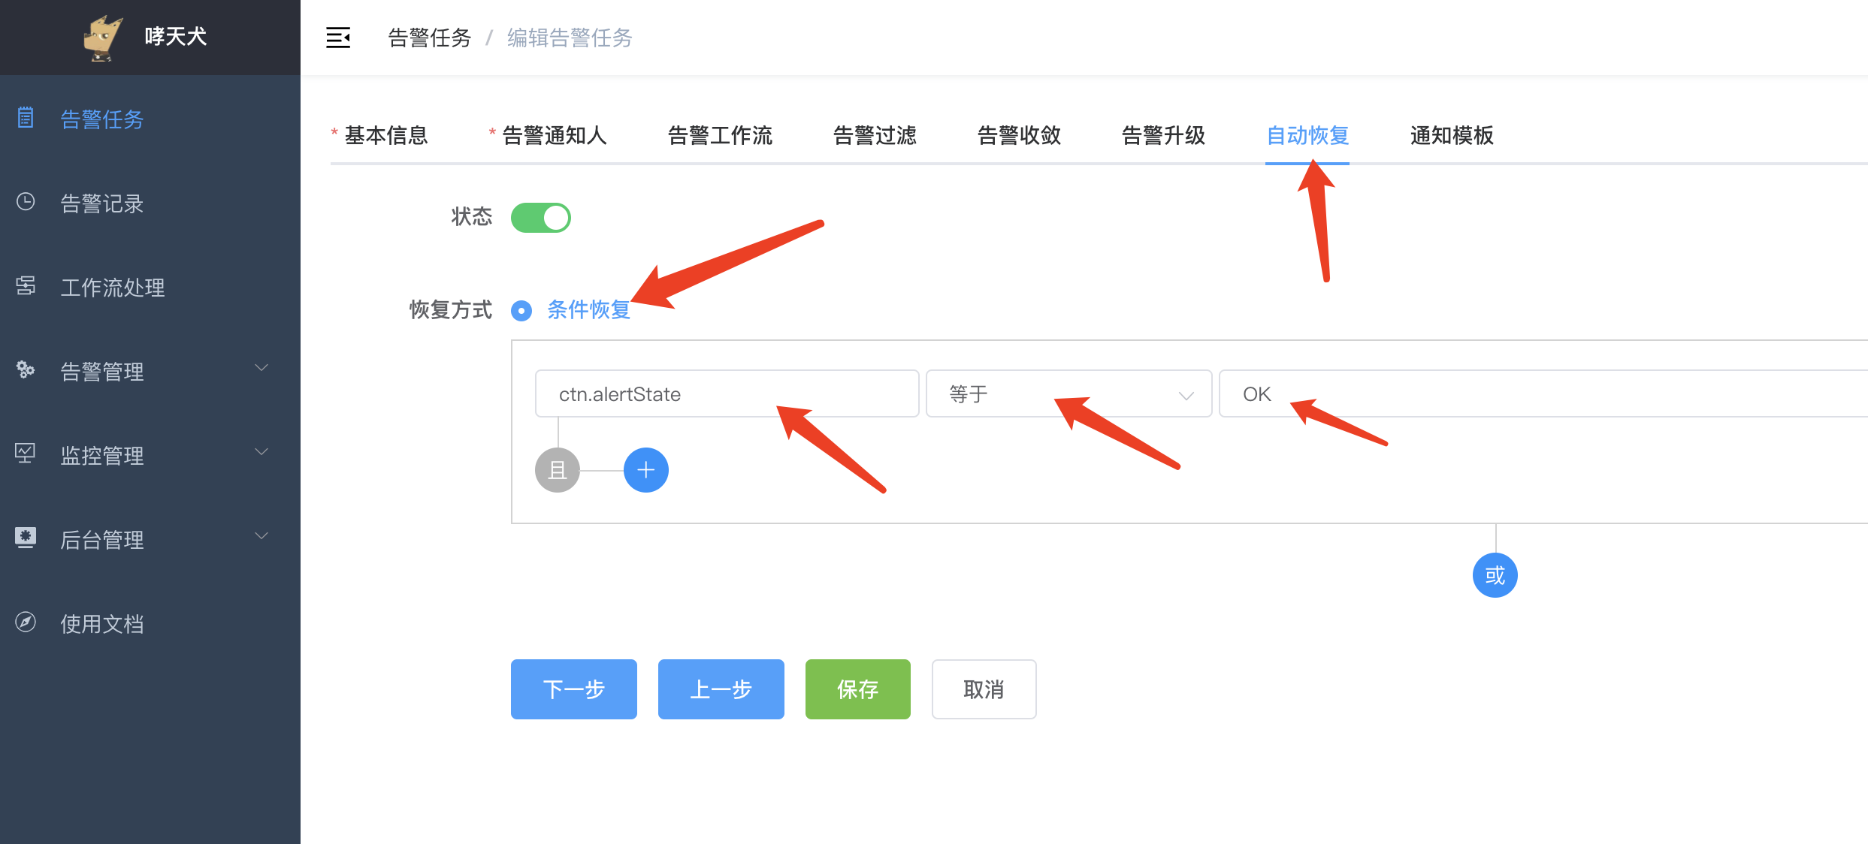
Task: Expand the 监控管理 submenu chevron
Action: tap(261, 452)
